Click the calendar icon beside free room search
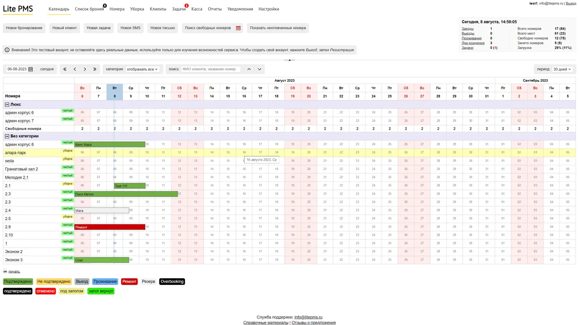Screen dimensions: 579x325 [238, 28]
